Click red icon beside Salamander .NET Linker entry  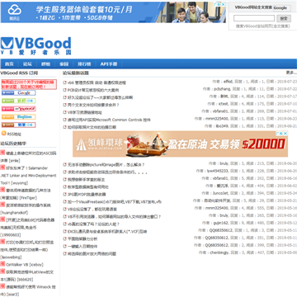(2, 167)
